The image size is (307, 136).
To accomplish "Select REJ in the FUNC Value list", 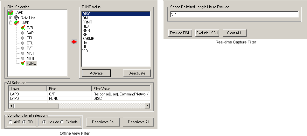I will pos(116,26).
